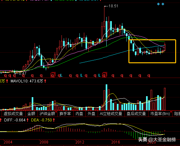Switch to the 换手率 tab

coord(65,114)
